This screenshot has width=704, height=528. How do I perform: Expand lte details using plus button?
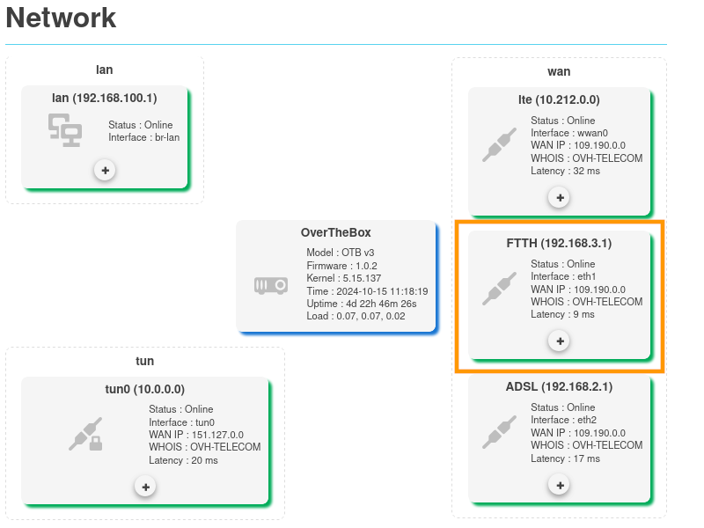[x=559, y=198]
